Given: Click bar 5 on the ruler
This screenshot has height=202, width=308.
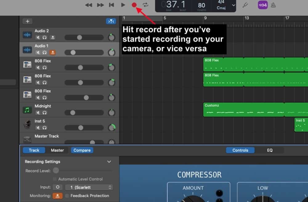Looking at the screenshot, I should [165, 18].
